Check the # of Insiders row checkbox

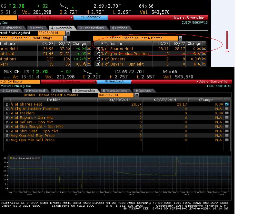pos(227,113)
